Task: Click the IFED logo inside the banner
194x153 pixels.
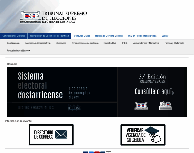Action: click(165, 106)
